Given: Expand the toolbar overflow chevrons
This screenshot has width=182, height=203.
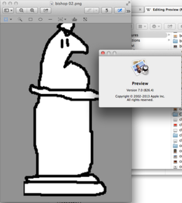Looking at the screenshot, I should coord(128,11).
